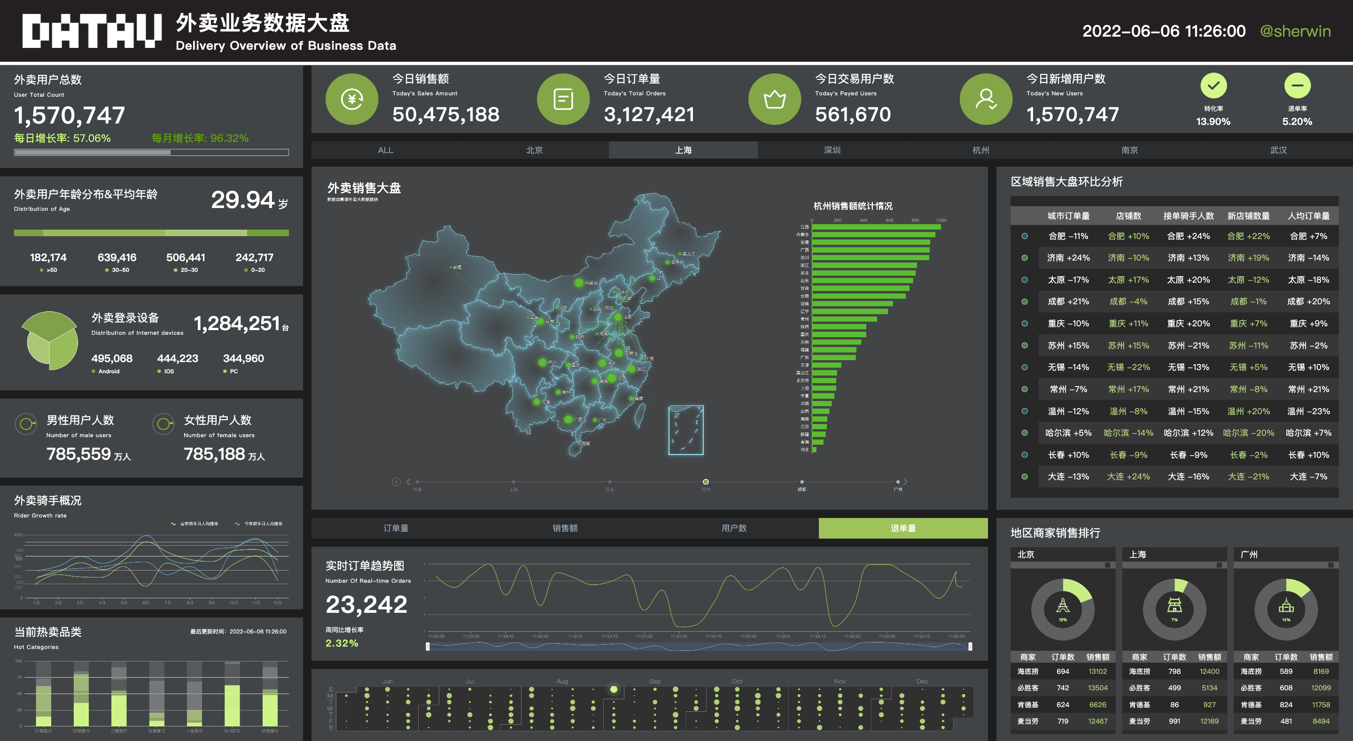The height and width of the screenshot is (741, 1353).
Task: Click the new users person icon
Action: click(x=985, y=99)
